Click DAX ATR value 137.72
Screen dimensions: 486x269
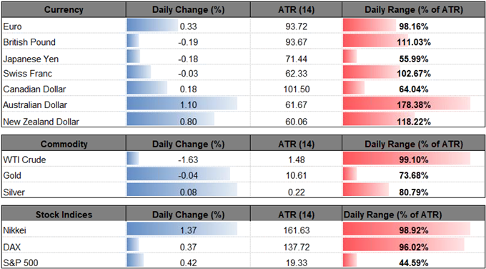pyautogui.click(x=296, y=247)
